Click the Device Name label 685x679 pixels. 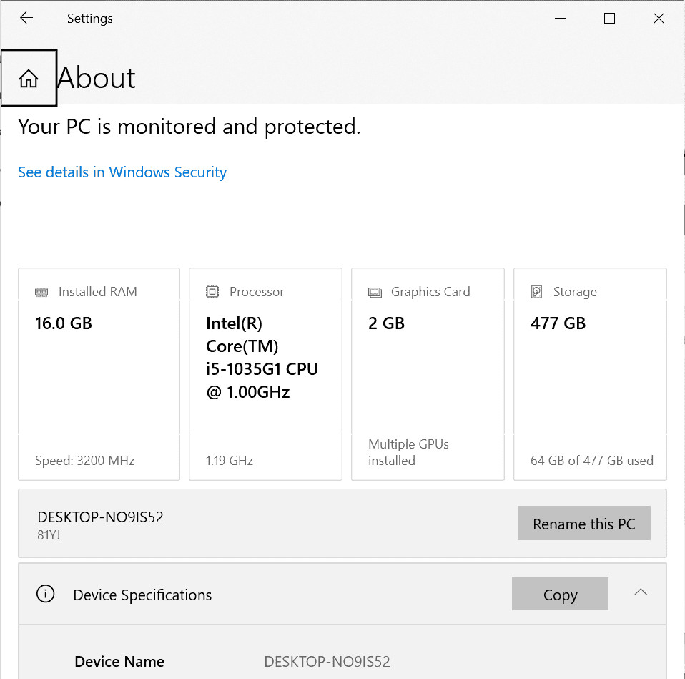pyautogui.click(x=119, y=662)
